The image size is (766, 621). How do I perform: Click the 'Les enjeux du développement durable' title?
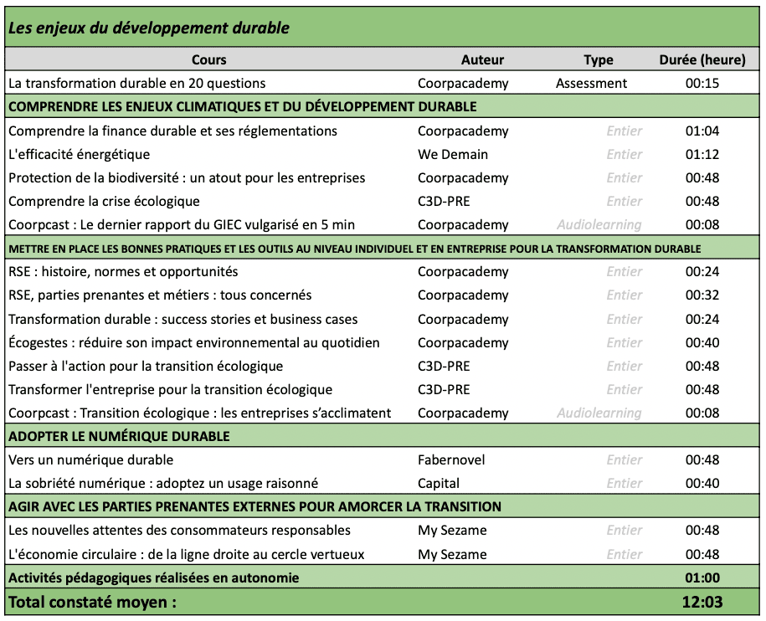click(149, 28)
